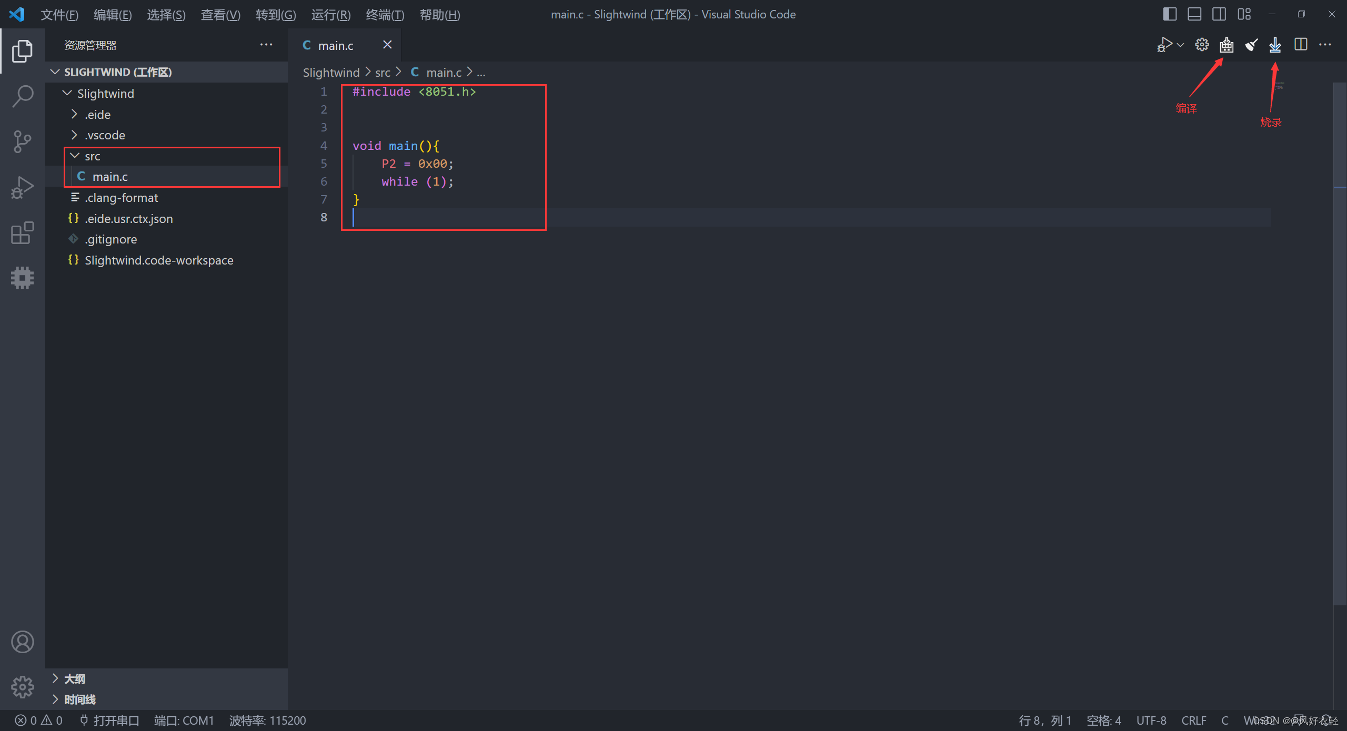Click the Flash download icon

[x=1275, y=45]
